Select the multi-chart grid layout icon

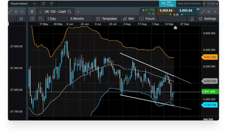click(x=41, y=19)
